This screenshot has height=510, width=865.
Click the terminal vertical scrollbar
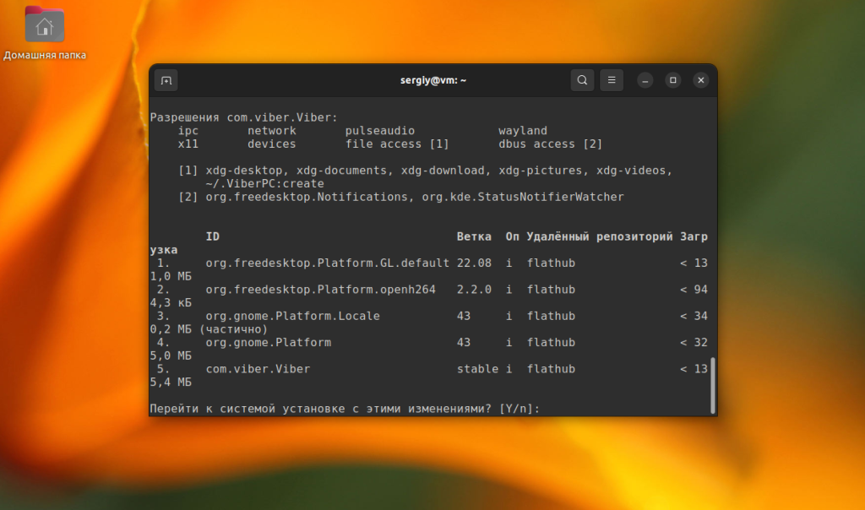click(x=713, y=385)
